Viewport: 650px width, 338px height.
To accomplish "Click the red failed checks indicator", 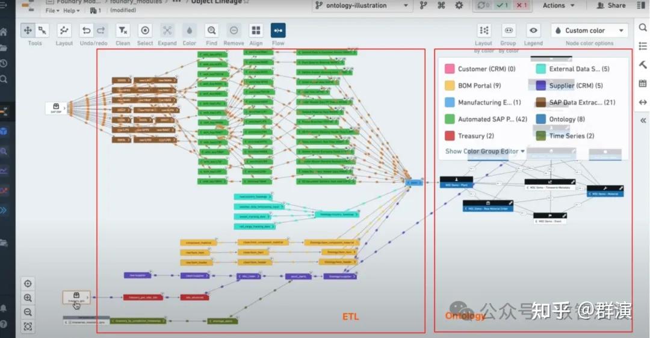I will pos(521,5).
